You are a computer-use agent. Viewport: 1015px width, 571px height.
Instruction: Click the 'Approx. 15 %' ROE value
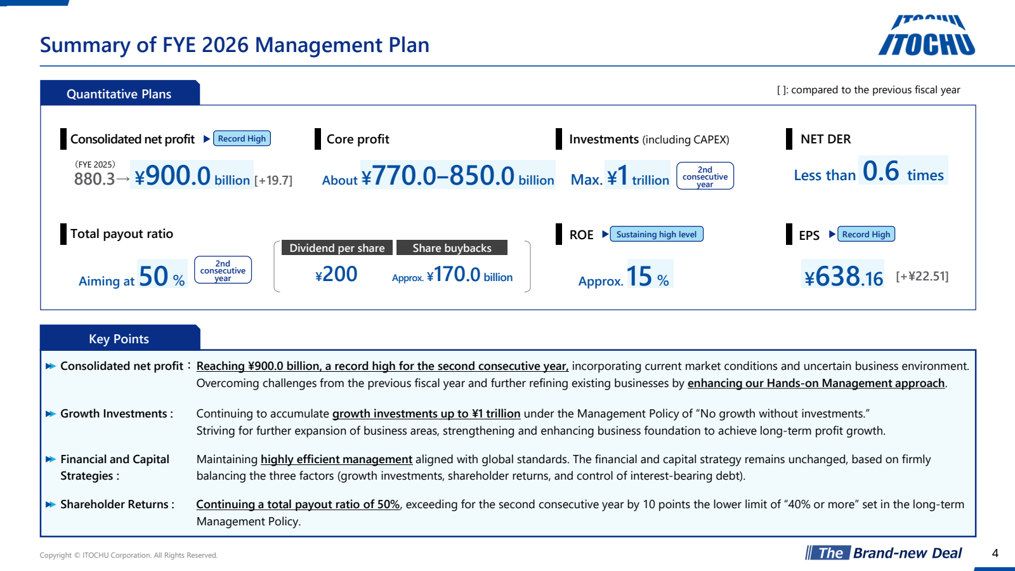coord(624,276)
